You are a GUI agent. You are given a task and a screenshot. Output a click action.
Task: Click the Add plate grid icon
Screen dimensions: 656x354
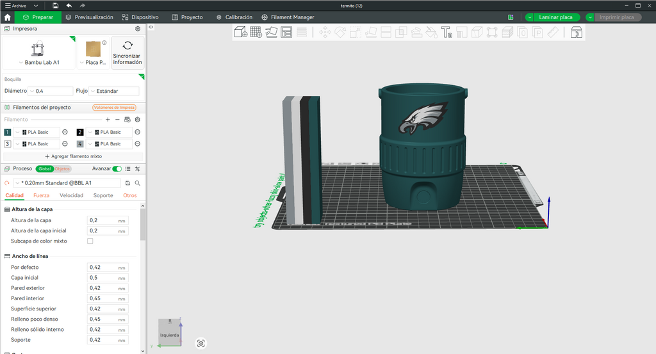(x=256, y=32)
